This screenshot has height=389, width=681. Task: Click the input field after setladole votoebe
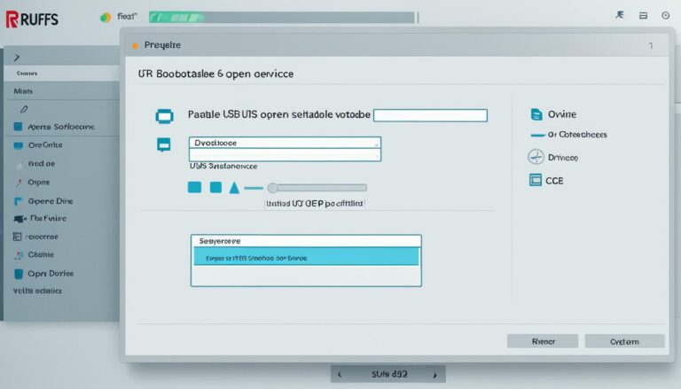(430, 115)
